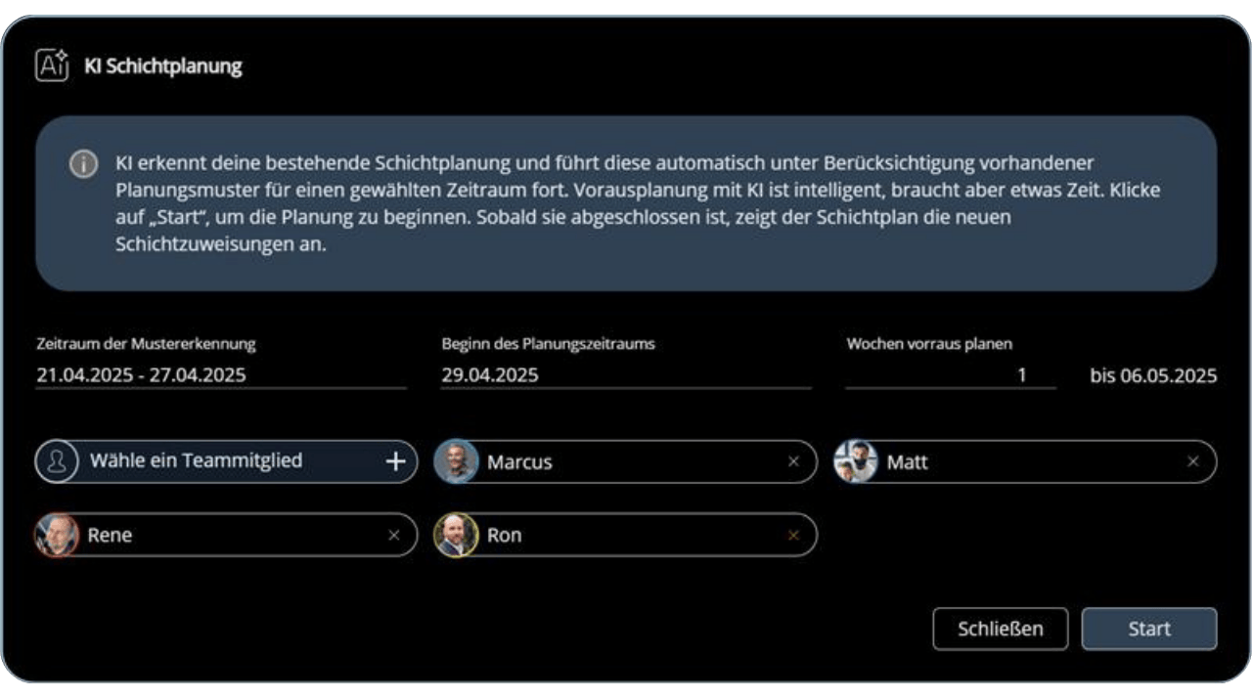The height and width of the screenshot is (698, 1252).
Task: Click the Wochen vorraus planen number field
Action: pos(951,374)
